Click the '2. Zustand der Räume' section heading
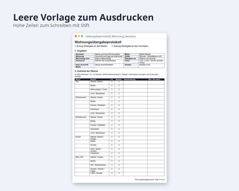 (x=86, y=71)
